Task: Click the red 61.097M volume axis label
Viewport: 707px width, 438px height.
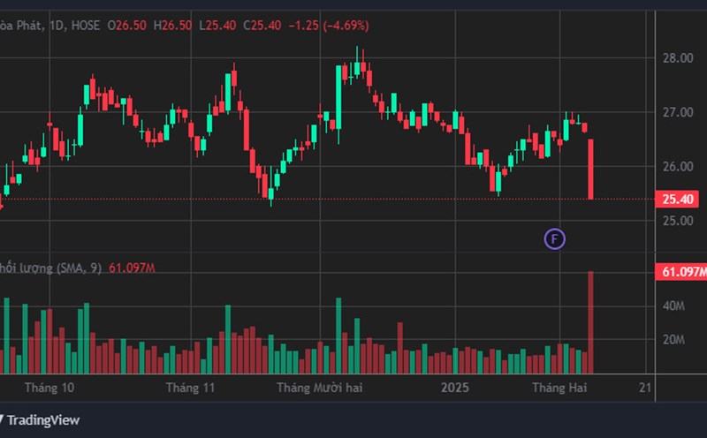Action: pyautogui.click(x=680, y=272)
